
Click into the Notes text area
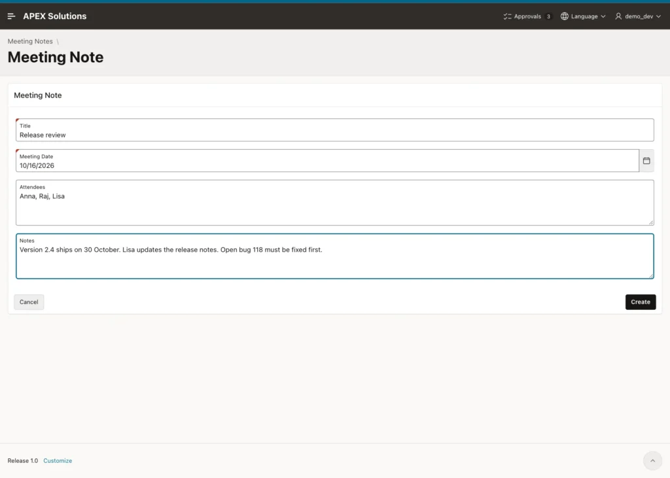click(x=334, y=256)
